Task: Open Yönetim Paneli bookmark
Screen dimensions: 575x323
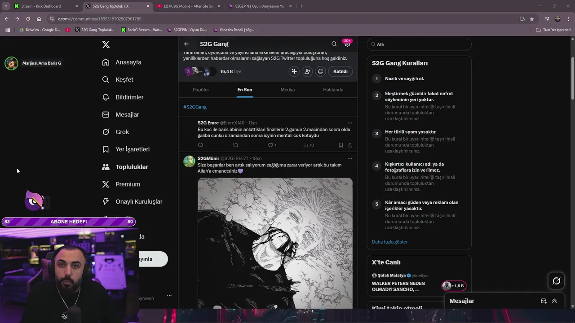Action: 234,30
